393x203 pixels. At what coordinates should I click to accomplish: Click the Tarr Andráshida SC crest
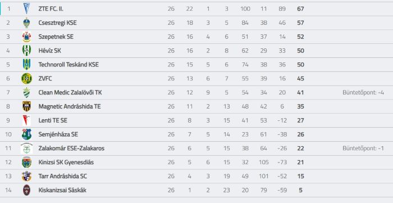click(x=26, y=176)
